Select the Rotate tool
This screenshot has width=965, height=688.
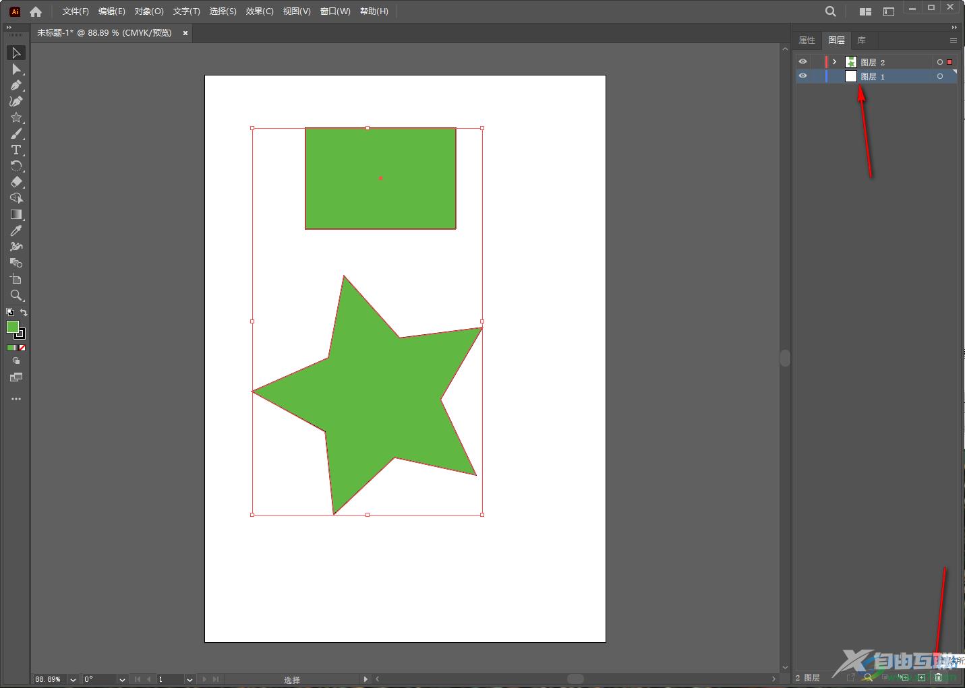click(x=16, y=166)
